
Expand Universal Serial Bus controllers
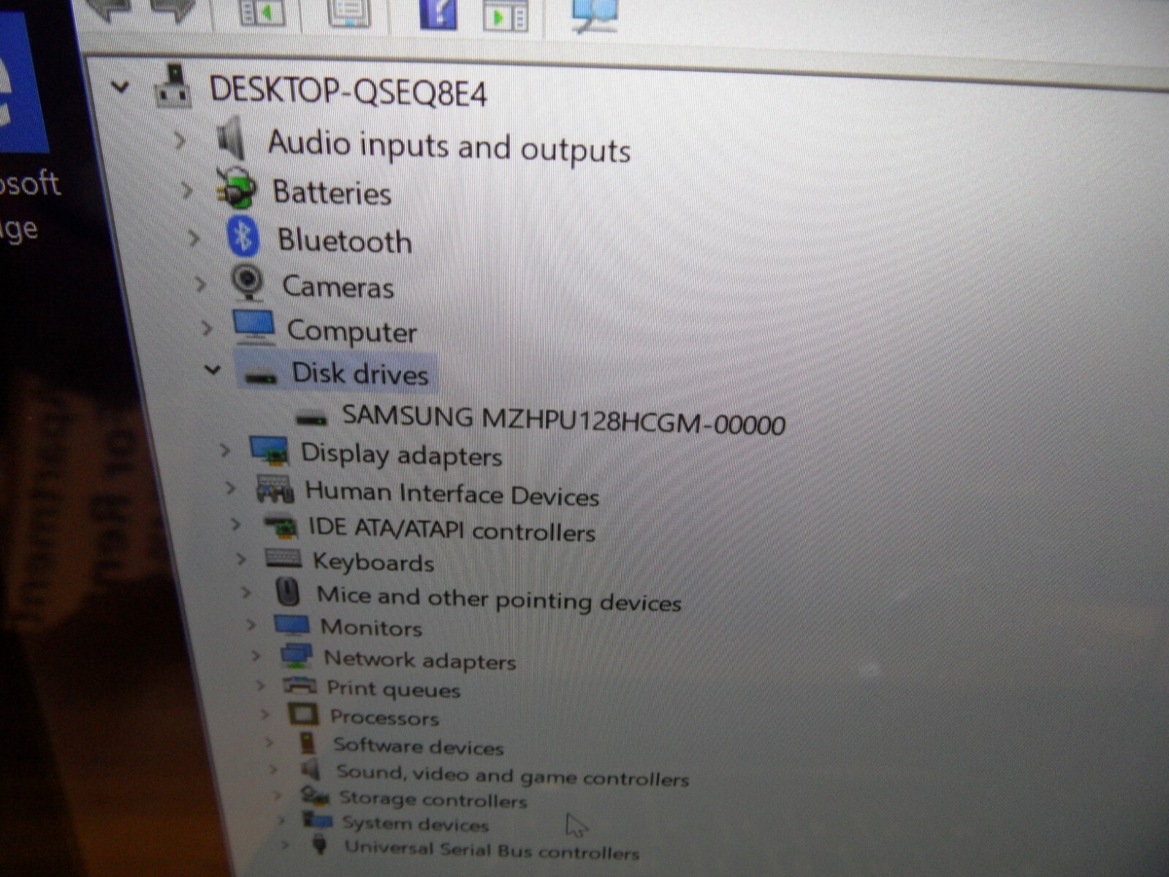tap(286, 846)
